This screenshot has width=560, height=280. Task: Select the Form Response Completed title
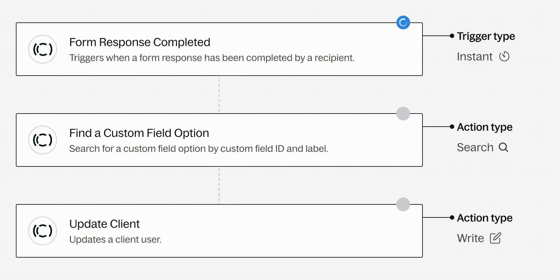(140, 42)
